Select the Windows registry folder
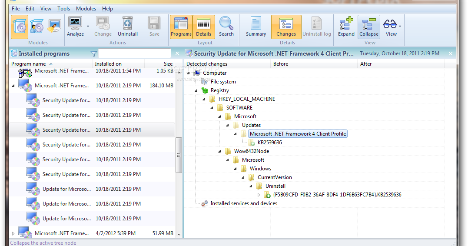Viewport: 468px width, 246px height. coord(260,169)
